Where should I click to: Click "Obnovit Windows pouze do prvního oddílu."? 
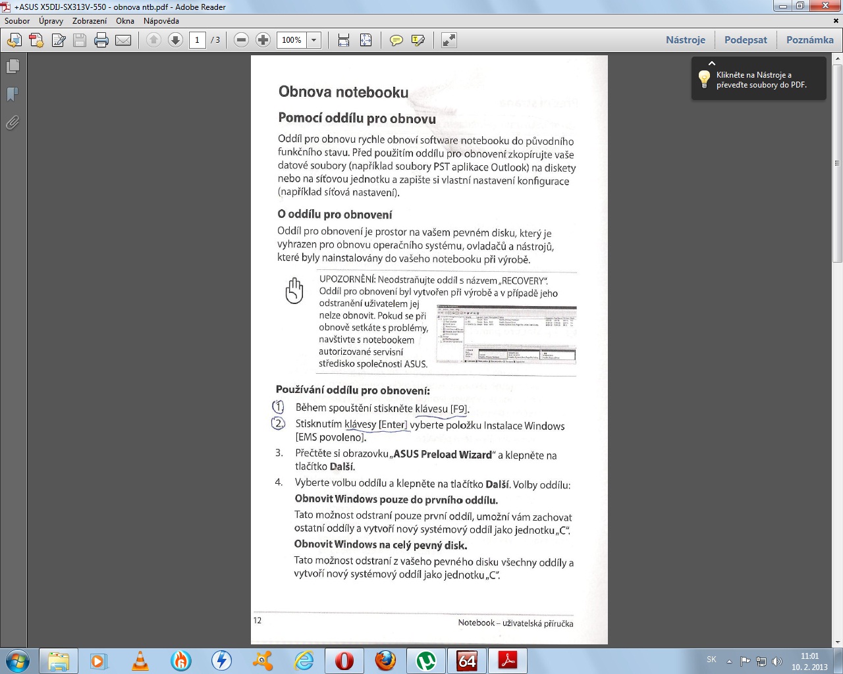tap(396, 500)
